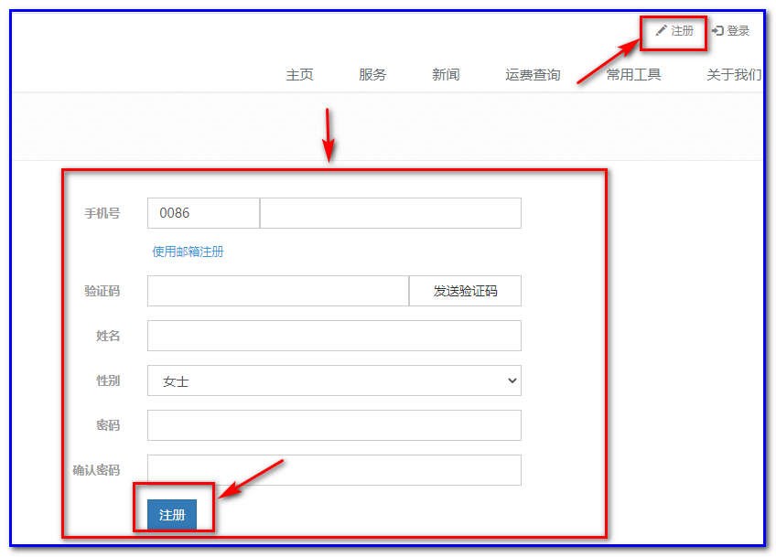
Task: Open the 关于我们 page
Action: [732, 75]
